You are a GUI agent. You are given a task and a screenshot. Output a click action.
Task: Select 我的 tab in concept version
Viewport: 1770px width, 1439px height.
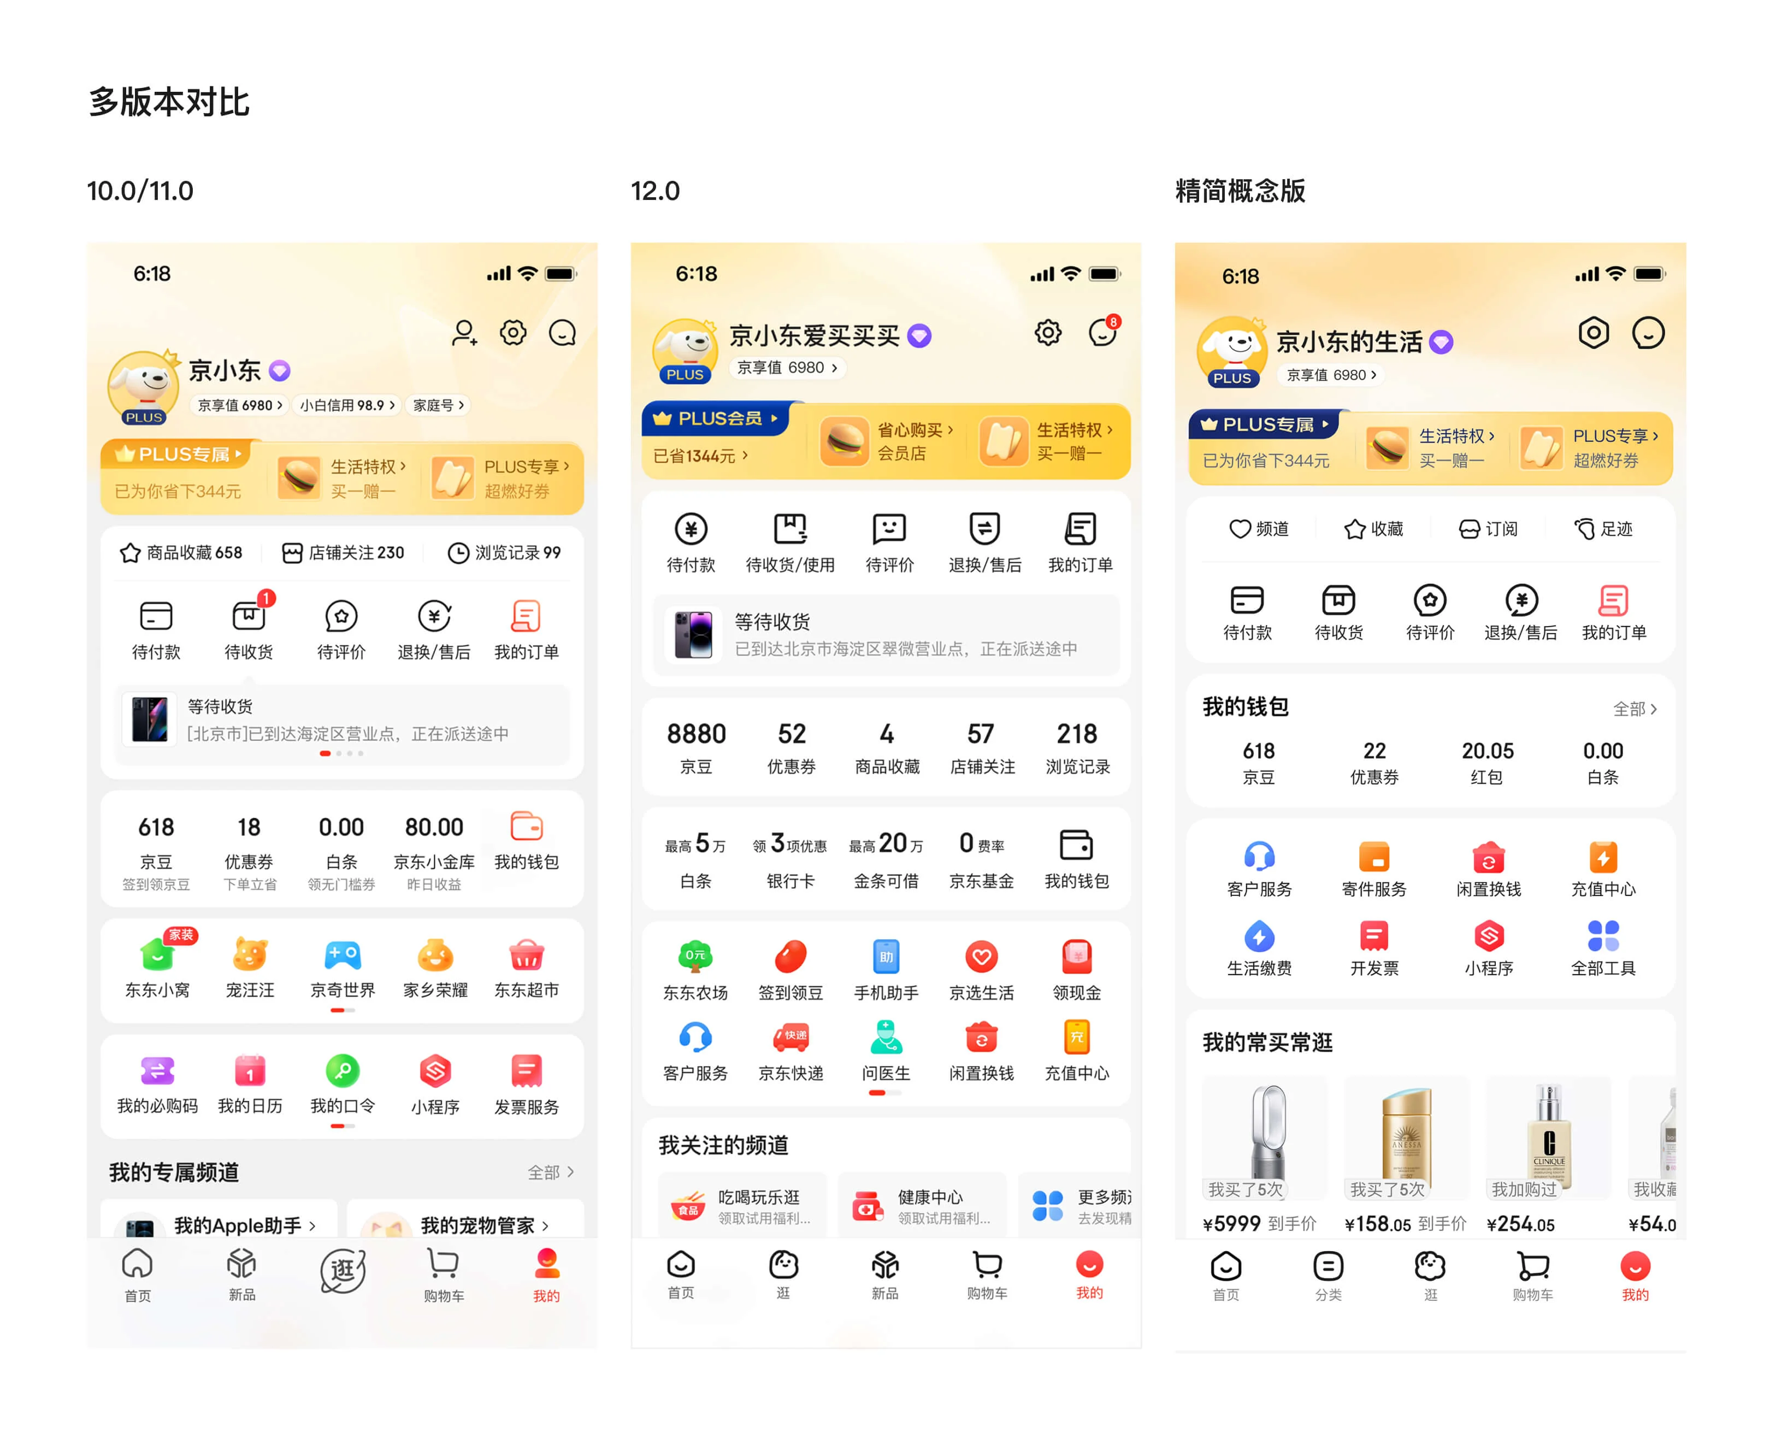[x=1634, y=1277]
